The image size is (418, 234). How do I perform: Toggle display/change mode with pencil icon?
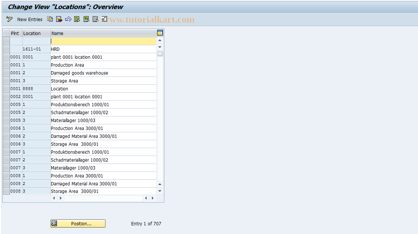pyautogui.click(x=9, y=19)
